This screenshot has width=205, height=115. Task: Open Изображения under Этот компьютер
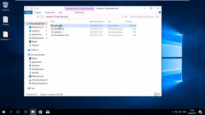(38, 69)
